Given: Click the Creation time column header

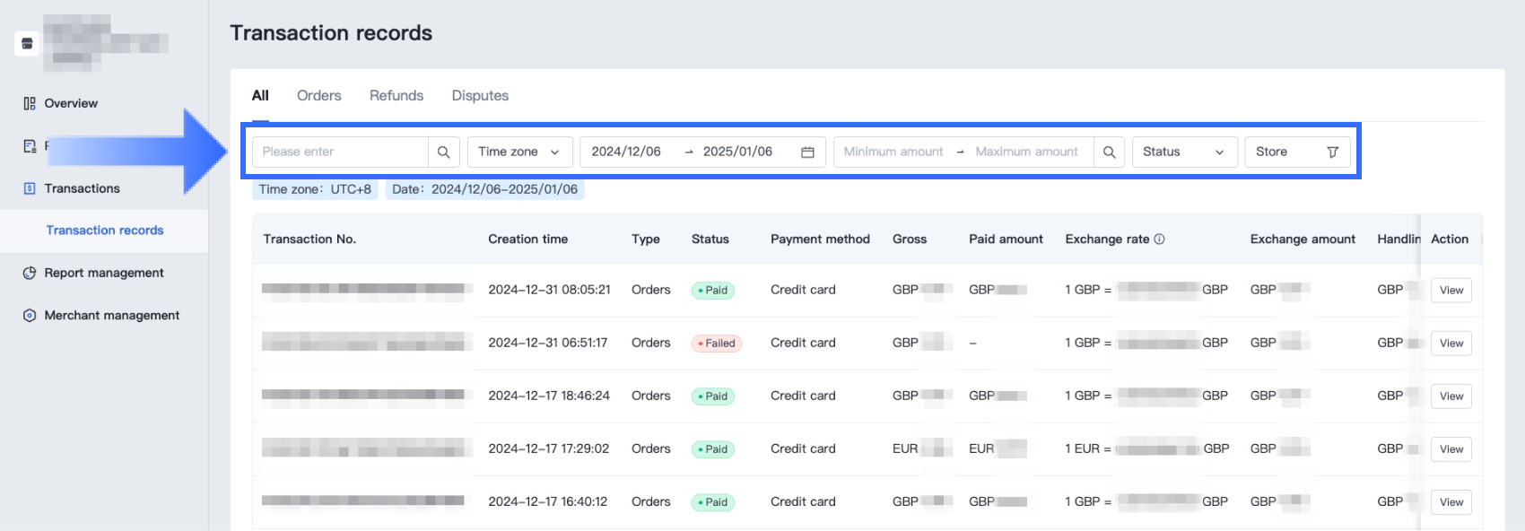Looking at the screenshot, I should (x=527, y=239).
